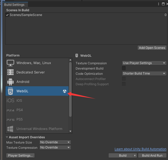Click the PS4 logo icon
The image size is (168, 160).
click(10, 110)
